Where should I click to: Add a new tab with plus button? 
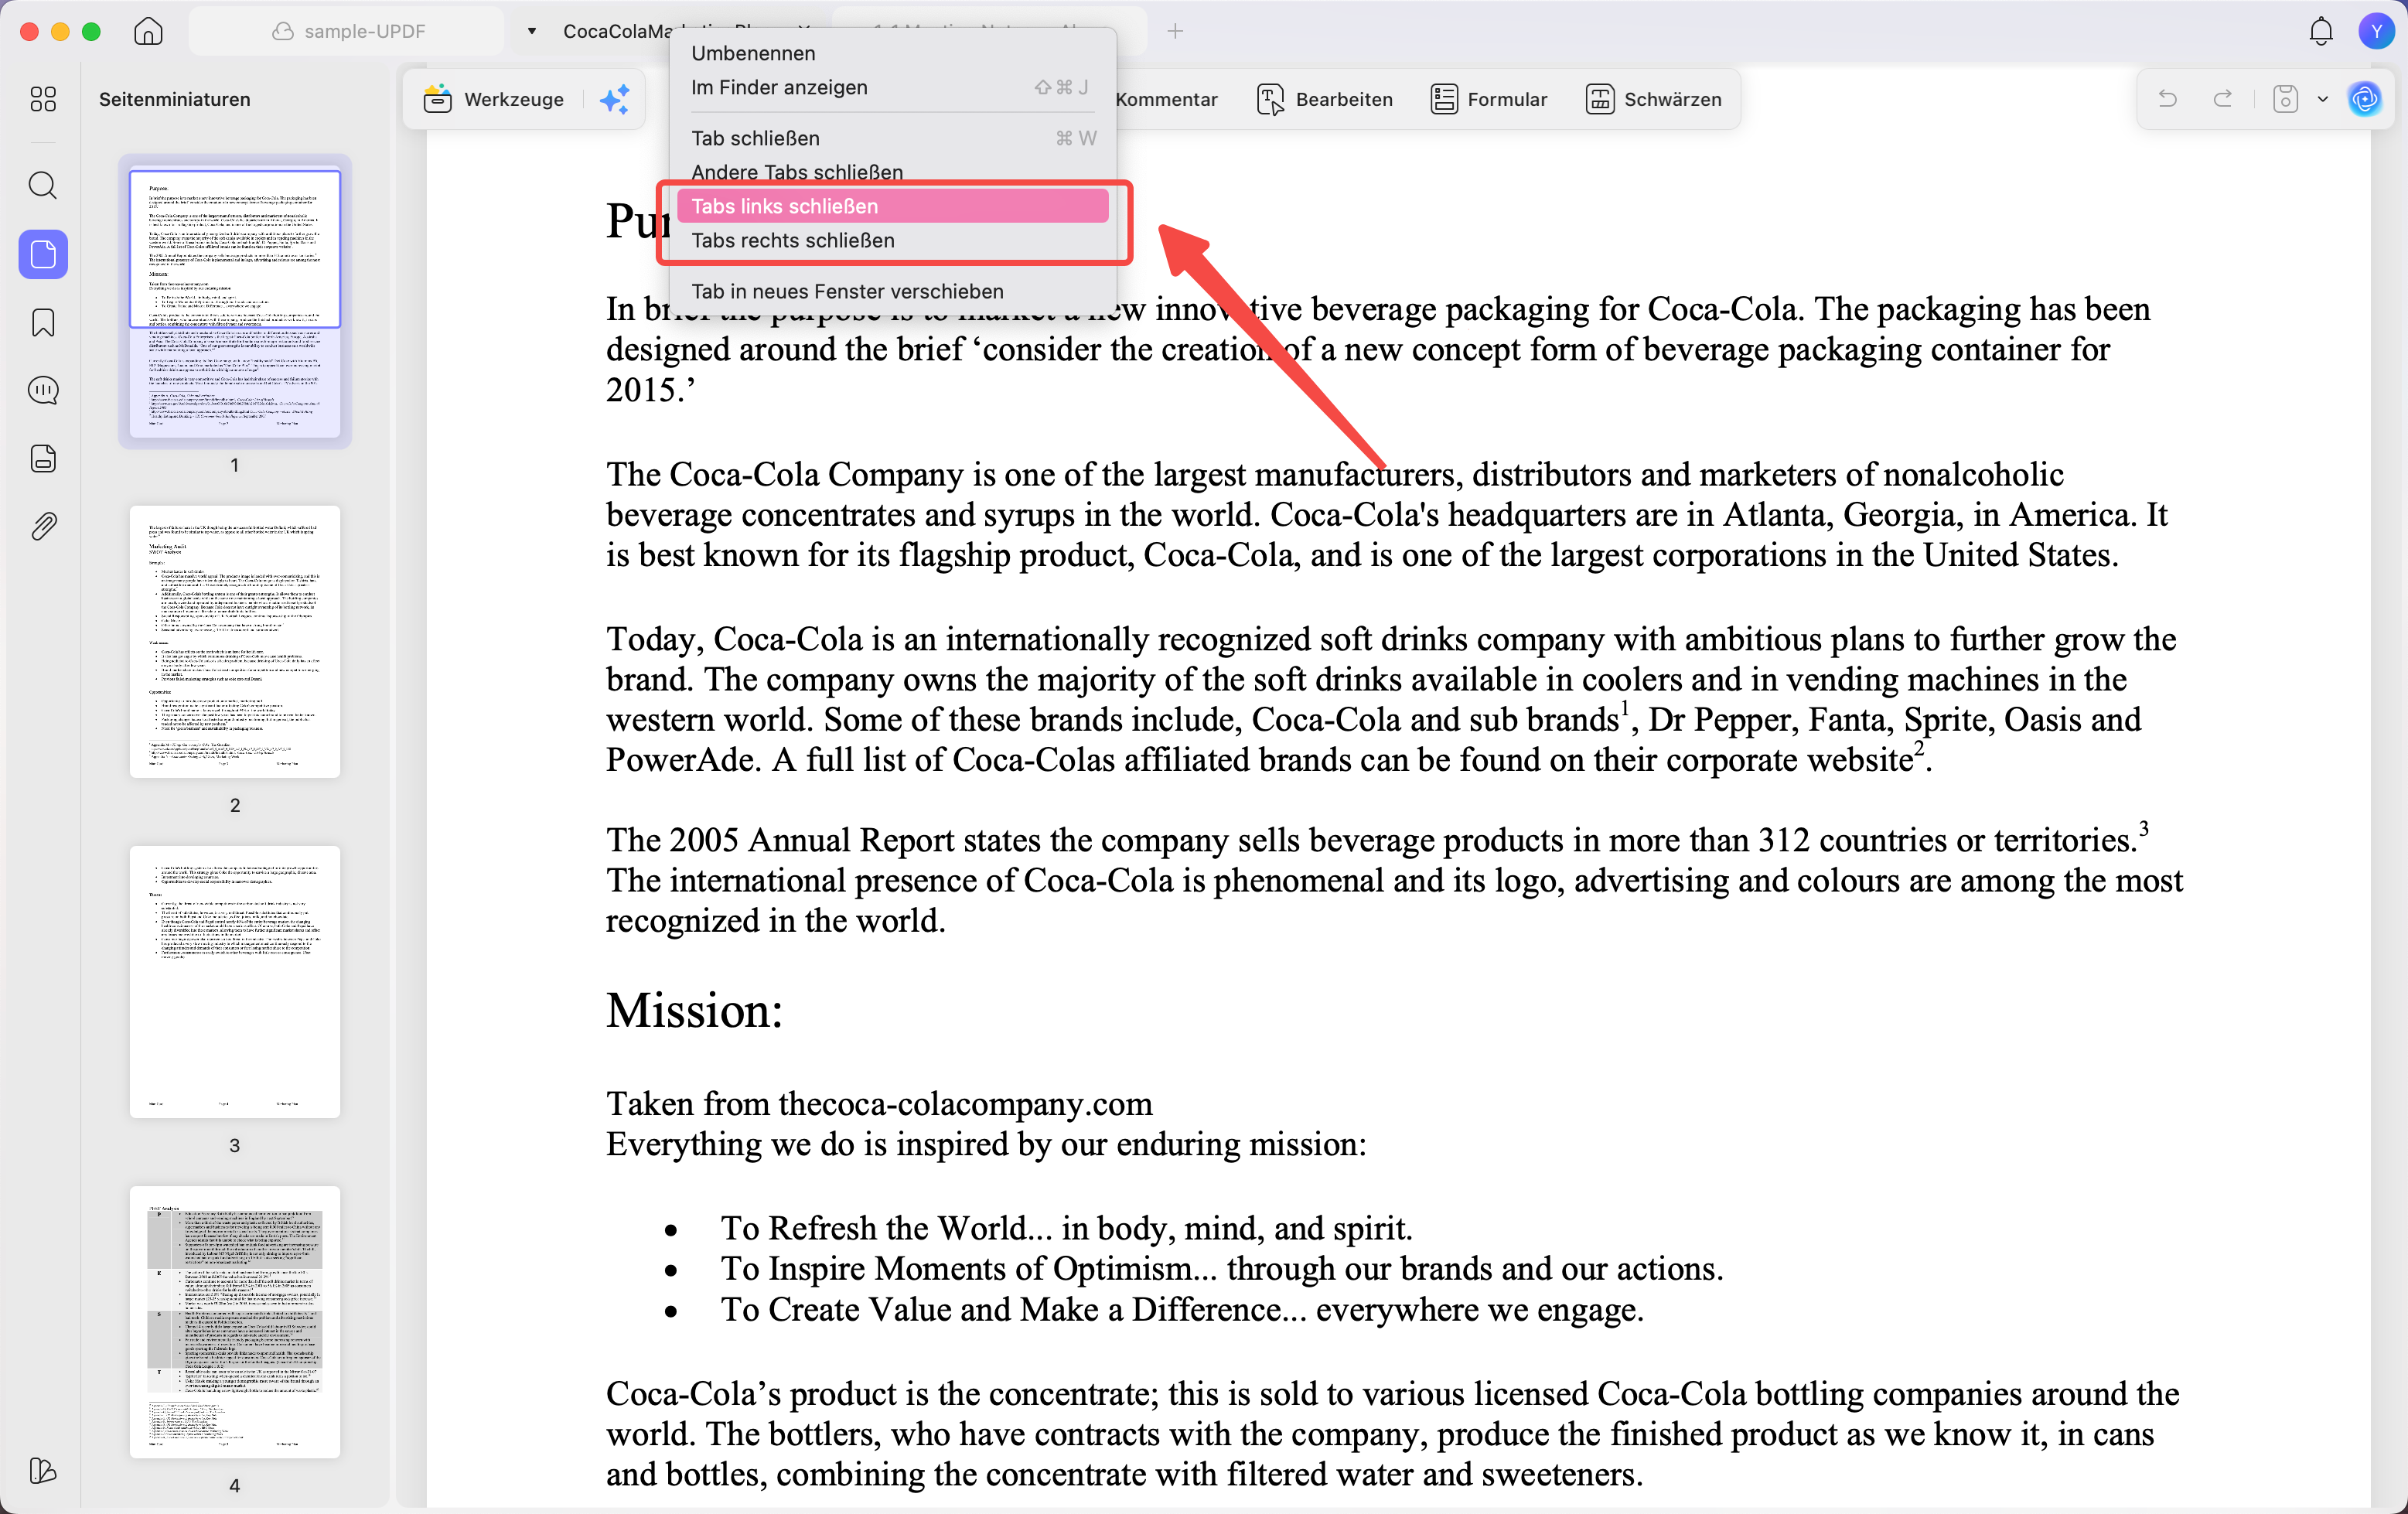pos(1175,31)
